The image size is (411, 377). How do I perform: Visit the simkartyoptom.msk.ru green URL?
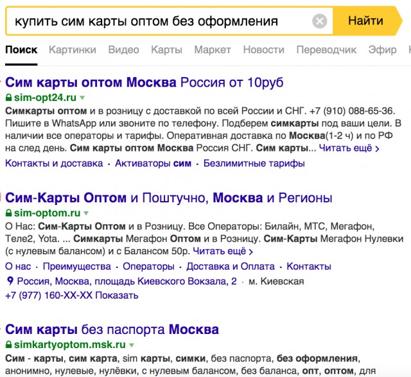(70, 344)
